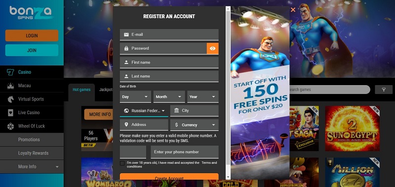Click the Live Casino card icon

pos(10,113)
